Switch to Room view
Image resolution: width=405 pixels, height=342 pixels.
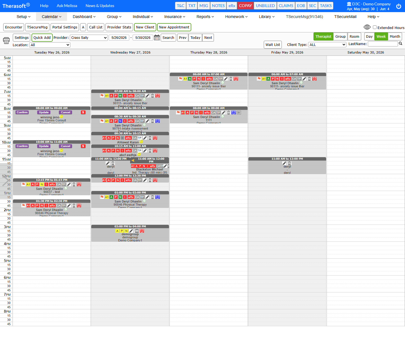point(354,37)
